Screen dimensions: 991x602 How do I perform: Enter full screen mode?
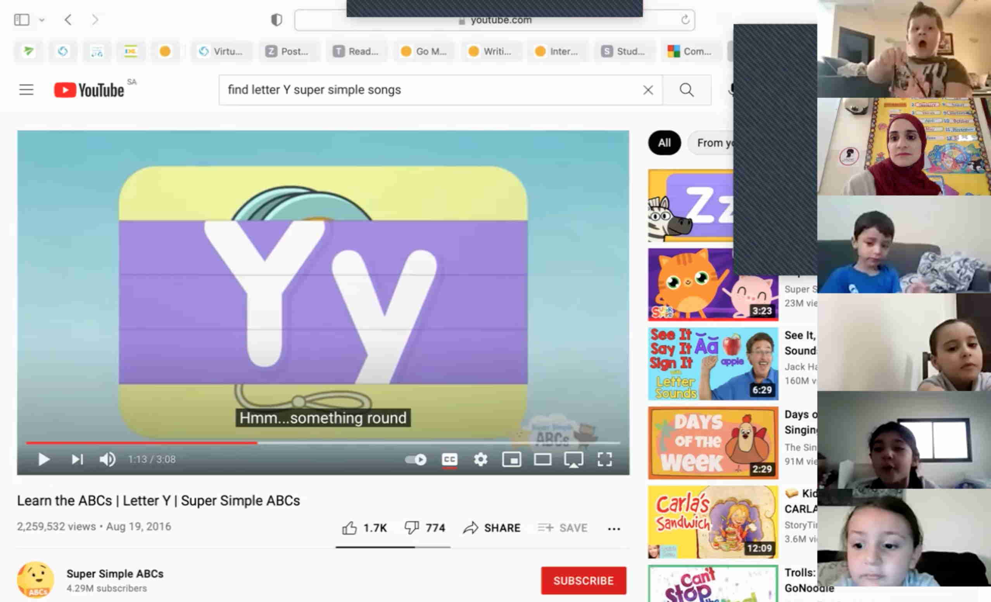point(604,459)
